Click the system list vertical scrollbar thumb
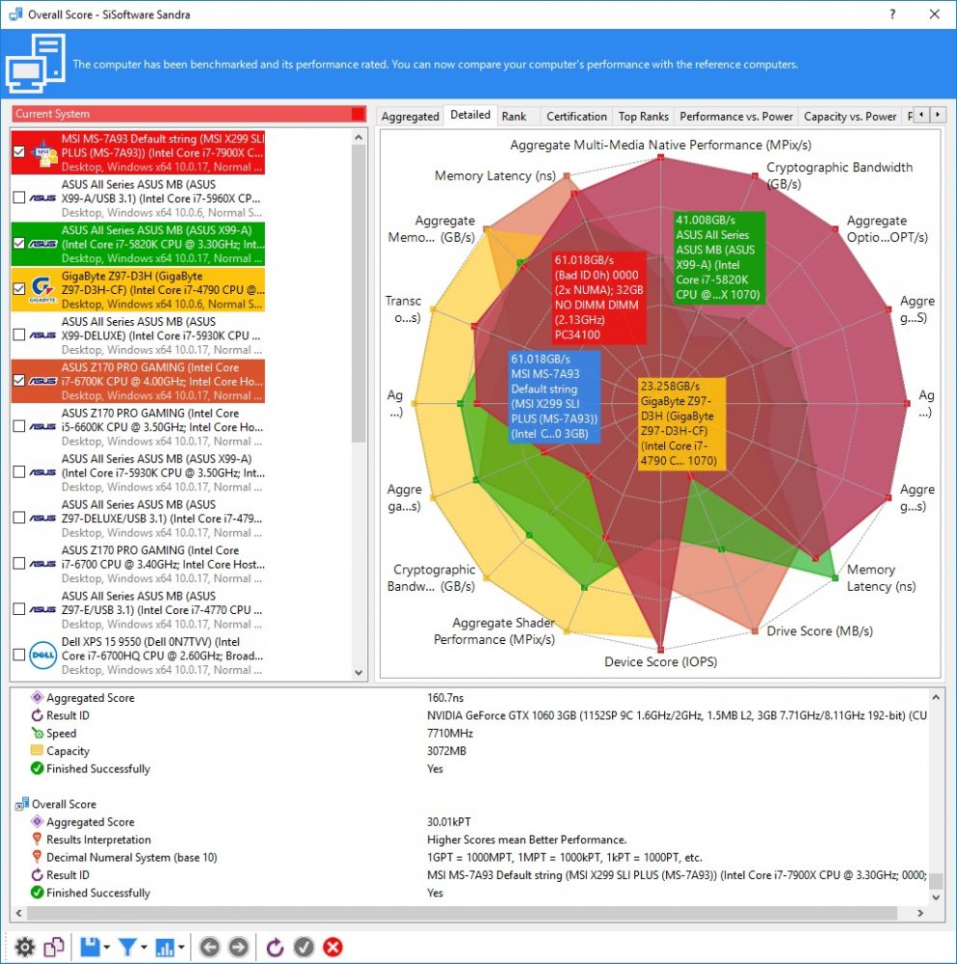Image resolution: width=957 pixels, height=964 pixels. 359,294
